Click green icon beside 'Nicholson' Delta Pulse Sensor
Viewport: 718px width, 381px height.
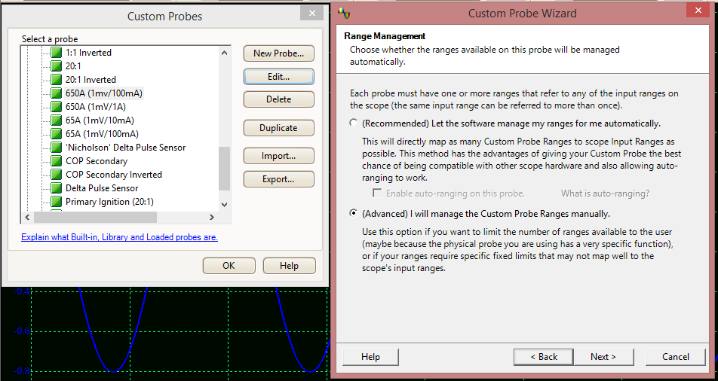[56, 148]
